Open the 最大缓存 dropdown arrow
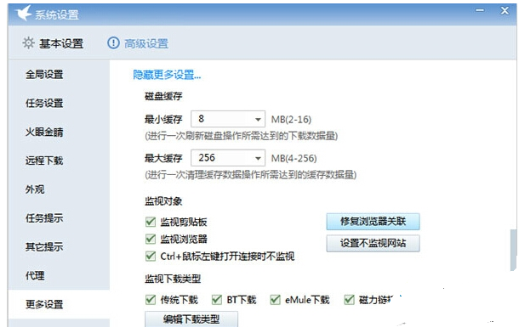519x333 pixels. (258, 158)
